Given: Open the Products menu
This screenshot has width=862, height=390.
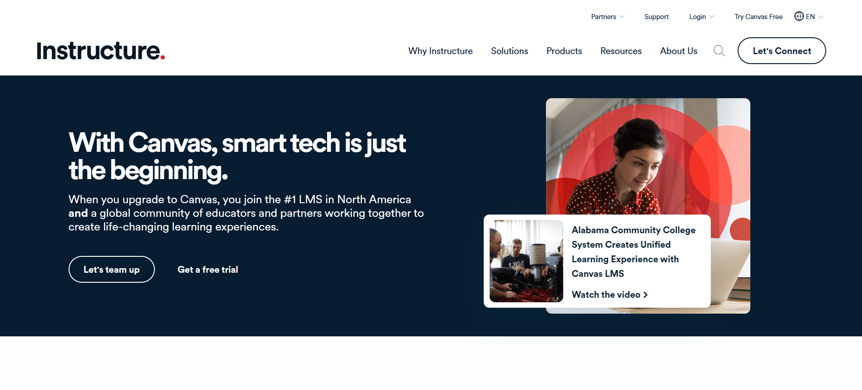Looking at the screenshot, I should click(x=564, y=51).
